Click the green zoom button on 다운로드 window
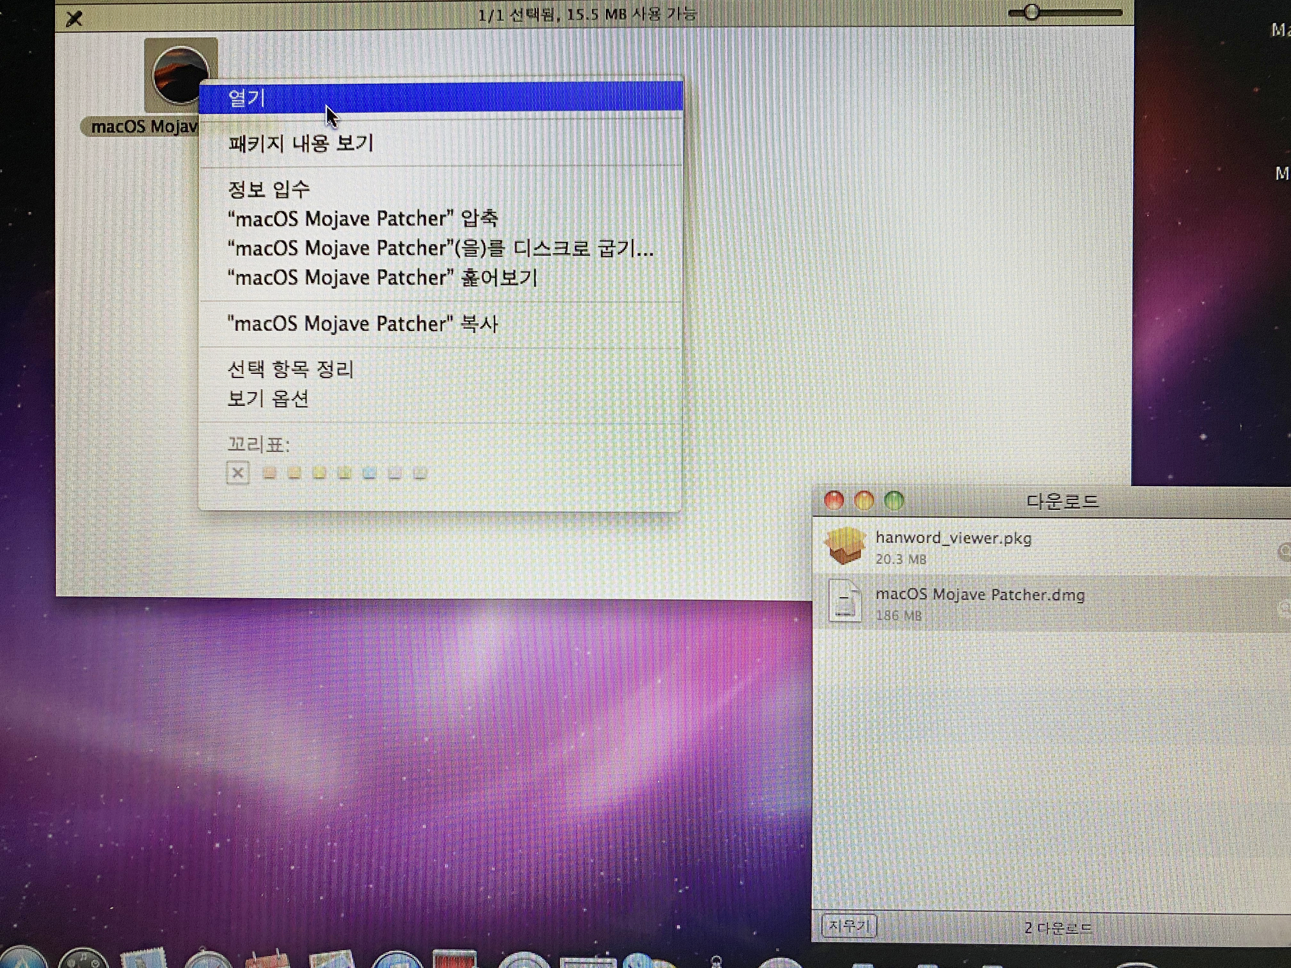The image size is (1291, 968). point(894,501)
